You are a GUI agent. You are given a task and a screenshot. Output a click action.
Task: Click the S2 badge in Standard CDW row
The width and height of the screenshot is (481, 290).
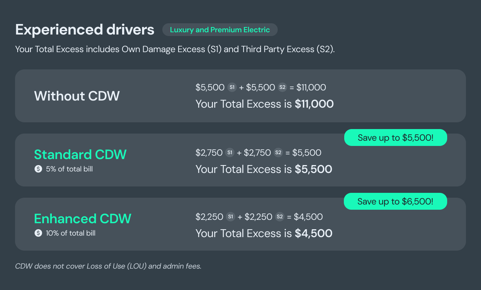[x=278, y=153]
